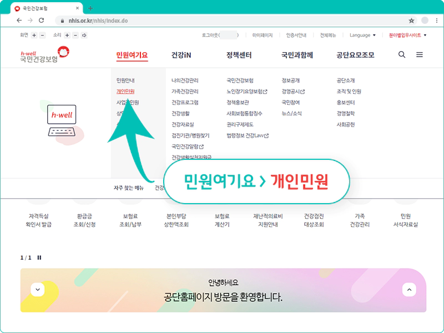
Task: Select the 공단요모조모 main menu
Action: pyautogui.click(x=355, y=55)
